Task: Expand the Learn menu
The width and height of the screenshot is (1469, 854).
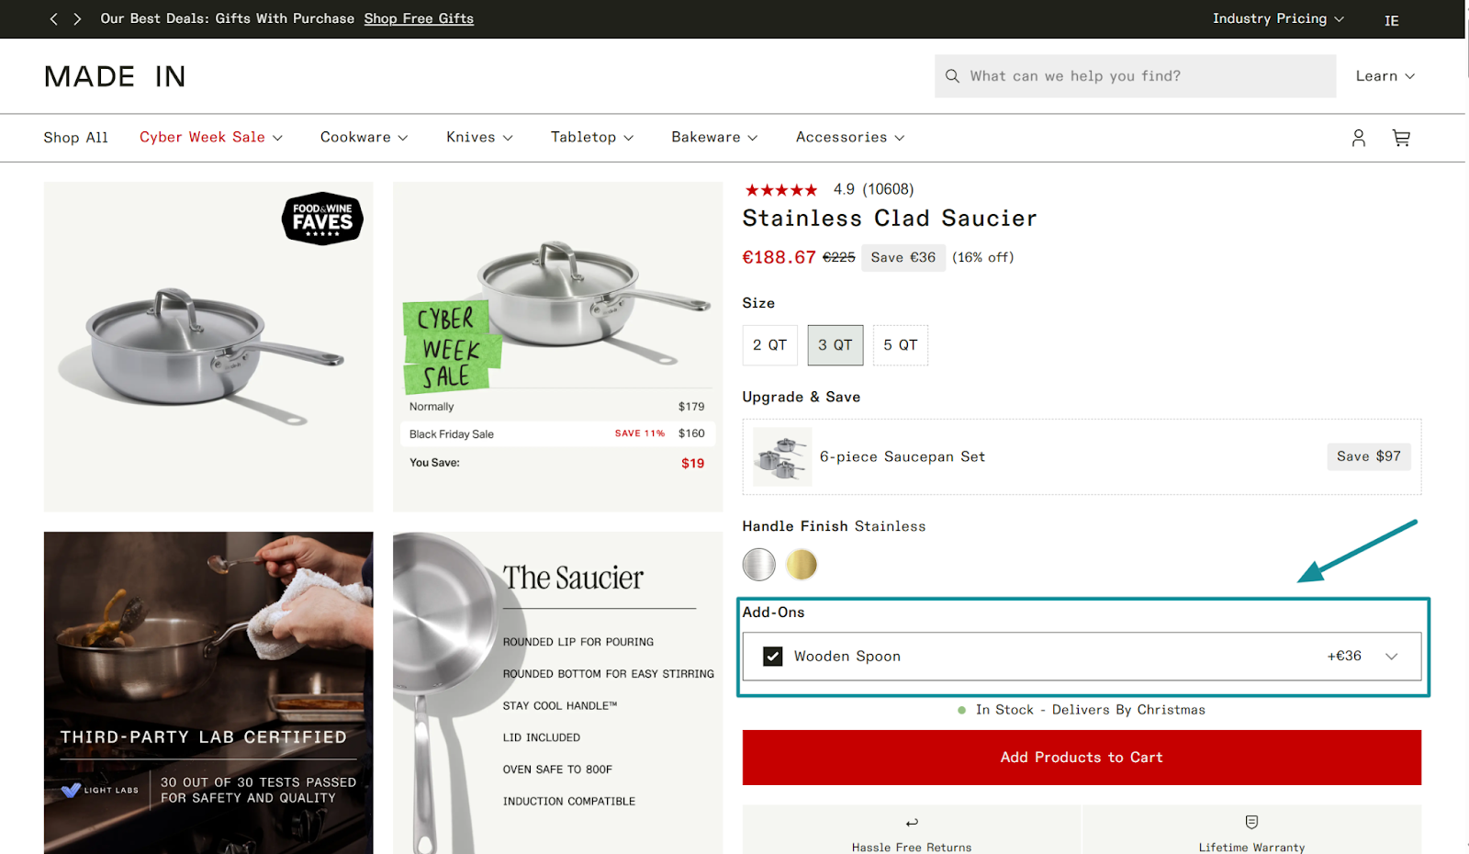Action: pos(1385,76)
